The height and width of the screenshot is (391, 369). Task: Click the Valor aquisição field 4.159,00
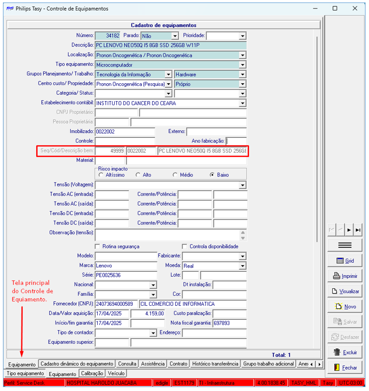click(148, 313)
